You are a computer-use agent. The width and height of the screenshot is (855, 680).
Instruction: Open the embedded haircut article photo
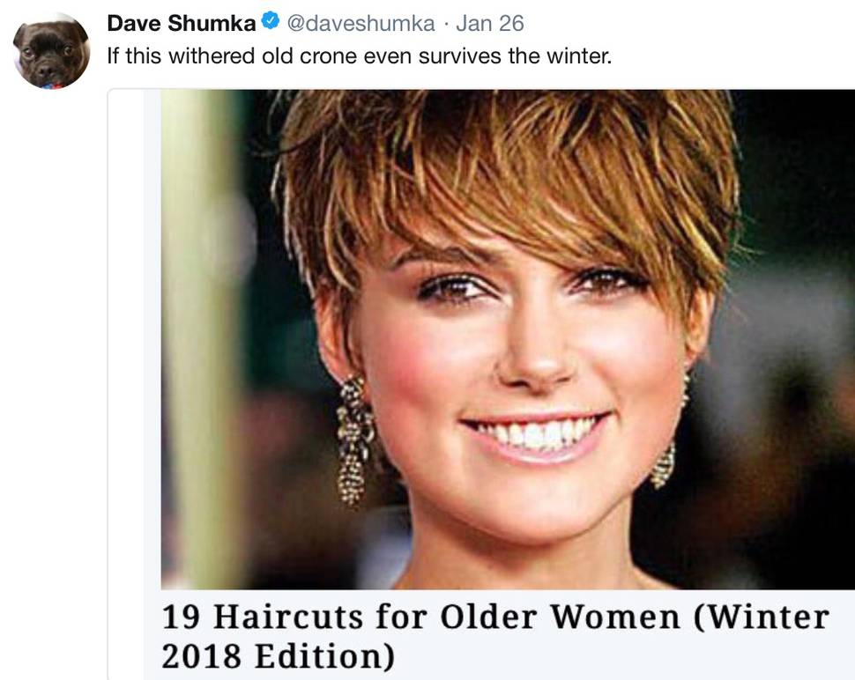pyautogui.click(x=508, y=339)
